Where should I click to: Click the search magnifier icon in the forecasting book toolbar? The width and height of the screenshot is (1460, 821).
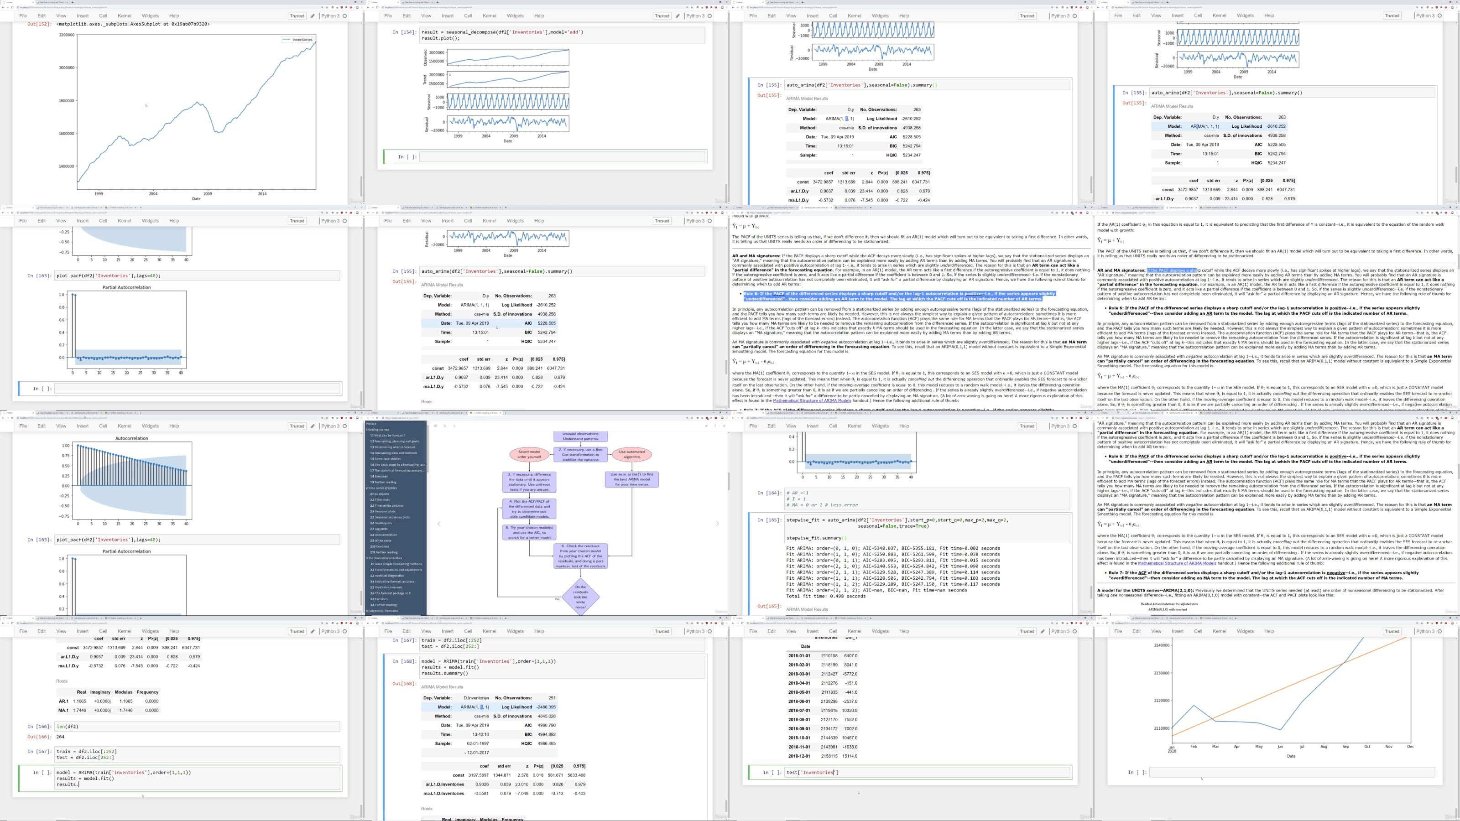[445, 426]
